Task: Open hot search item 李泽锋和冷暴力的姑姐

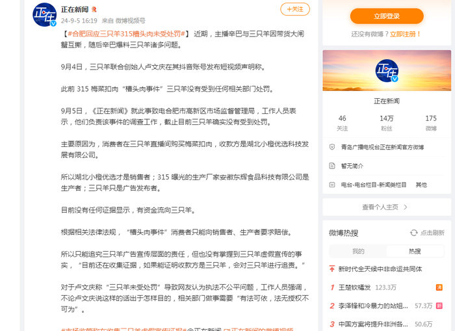Action: (373, 306)
